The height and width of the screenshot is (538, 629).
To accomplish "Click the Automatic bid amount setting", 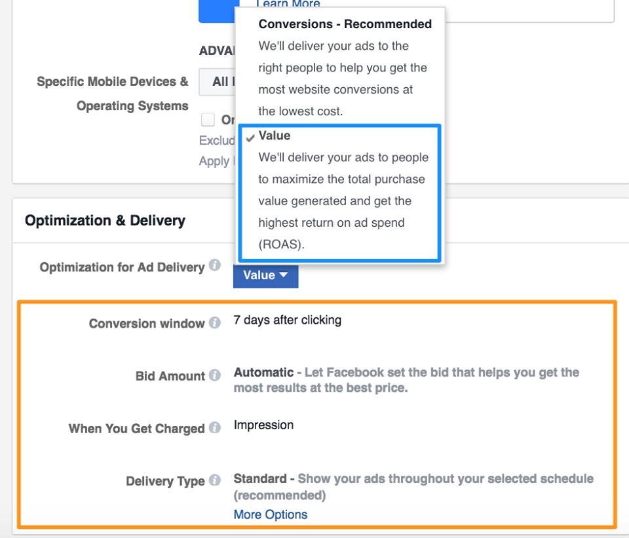I will tap(263, 372).
